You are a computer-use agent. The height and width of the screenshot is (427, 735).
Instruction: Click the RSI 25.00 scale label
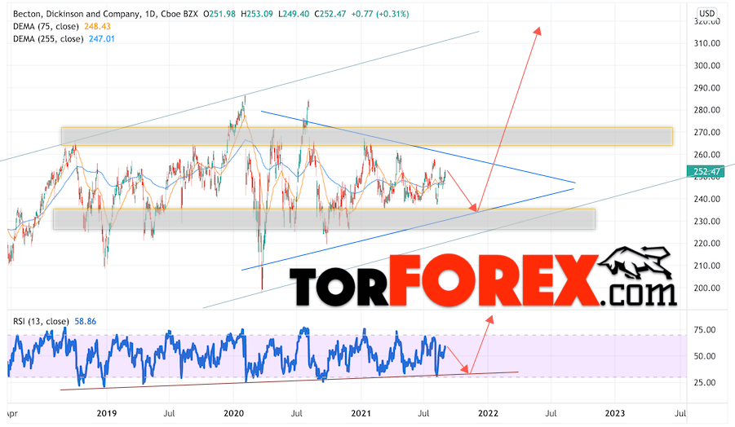705,382
